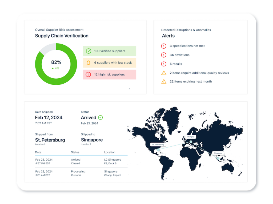The width and height of the screenshot is (273, 204).
Task: Click the exclamation icon next to 34 deviations
Action: coord(164,55)
